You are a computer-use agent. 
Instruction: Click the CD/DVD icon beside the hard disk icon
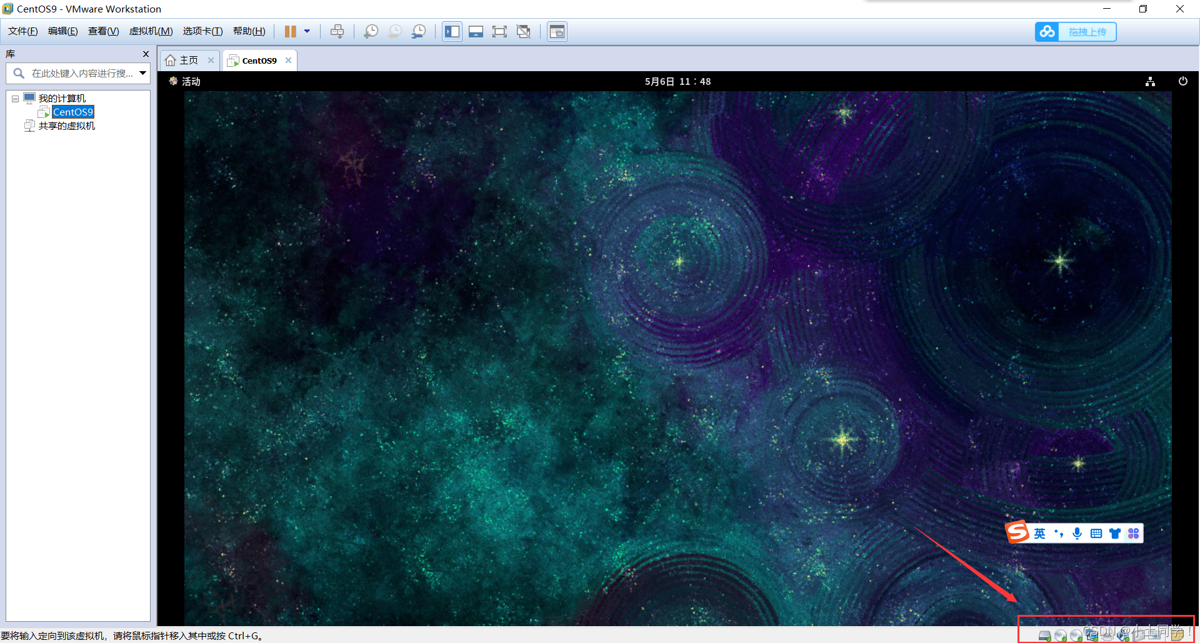(x=1061, y=636)
